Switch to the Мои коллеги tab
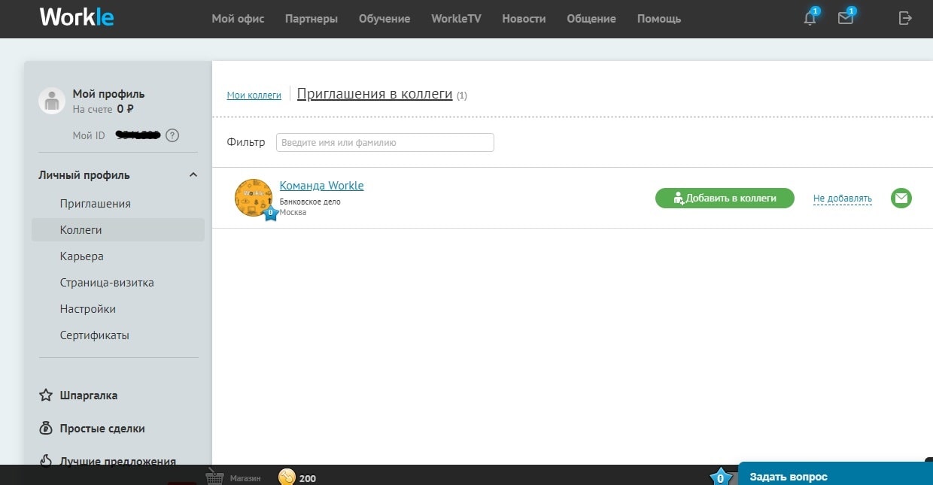Viewport: 933px width, 485px height. tap(254, 95)
